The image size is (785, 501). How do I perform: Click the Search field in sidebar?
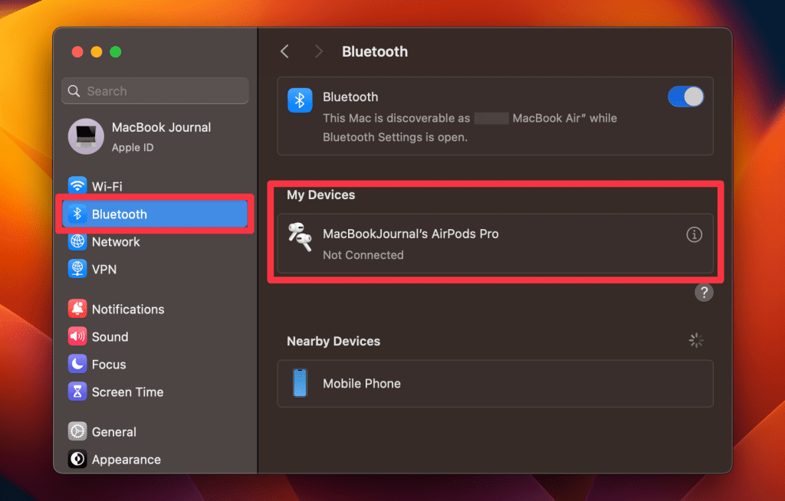(155, 90)
